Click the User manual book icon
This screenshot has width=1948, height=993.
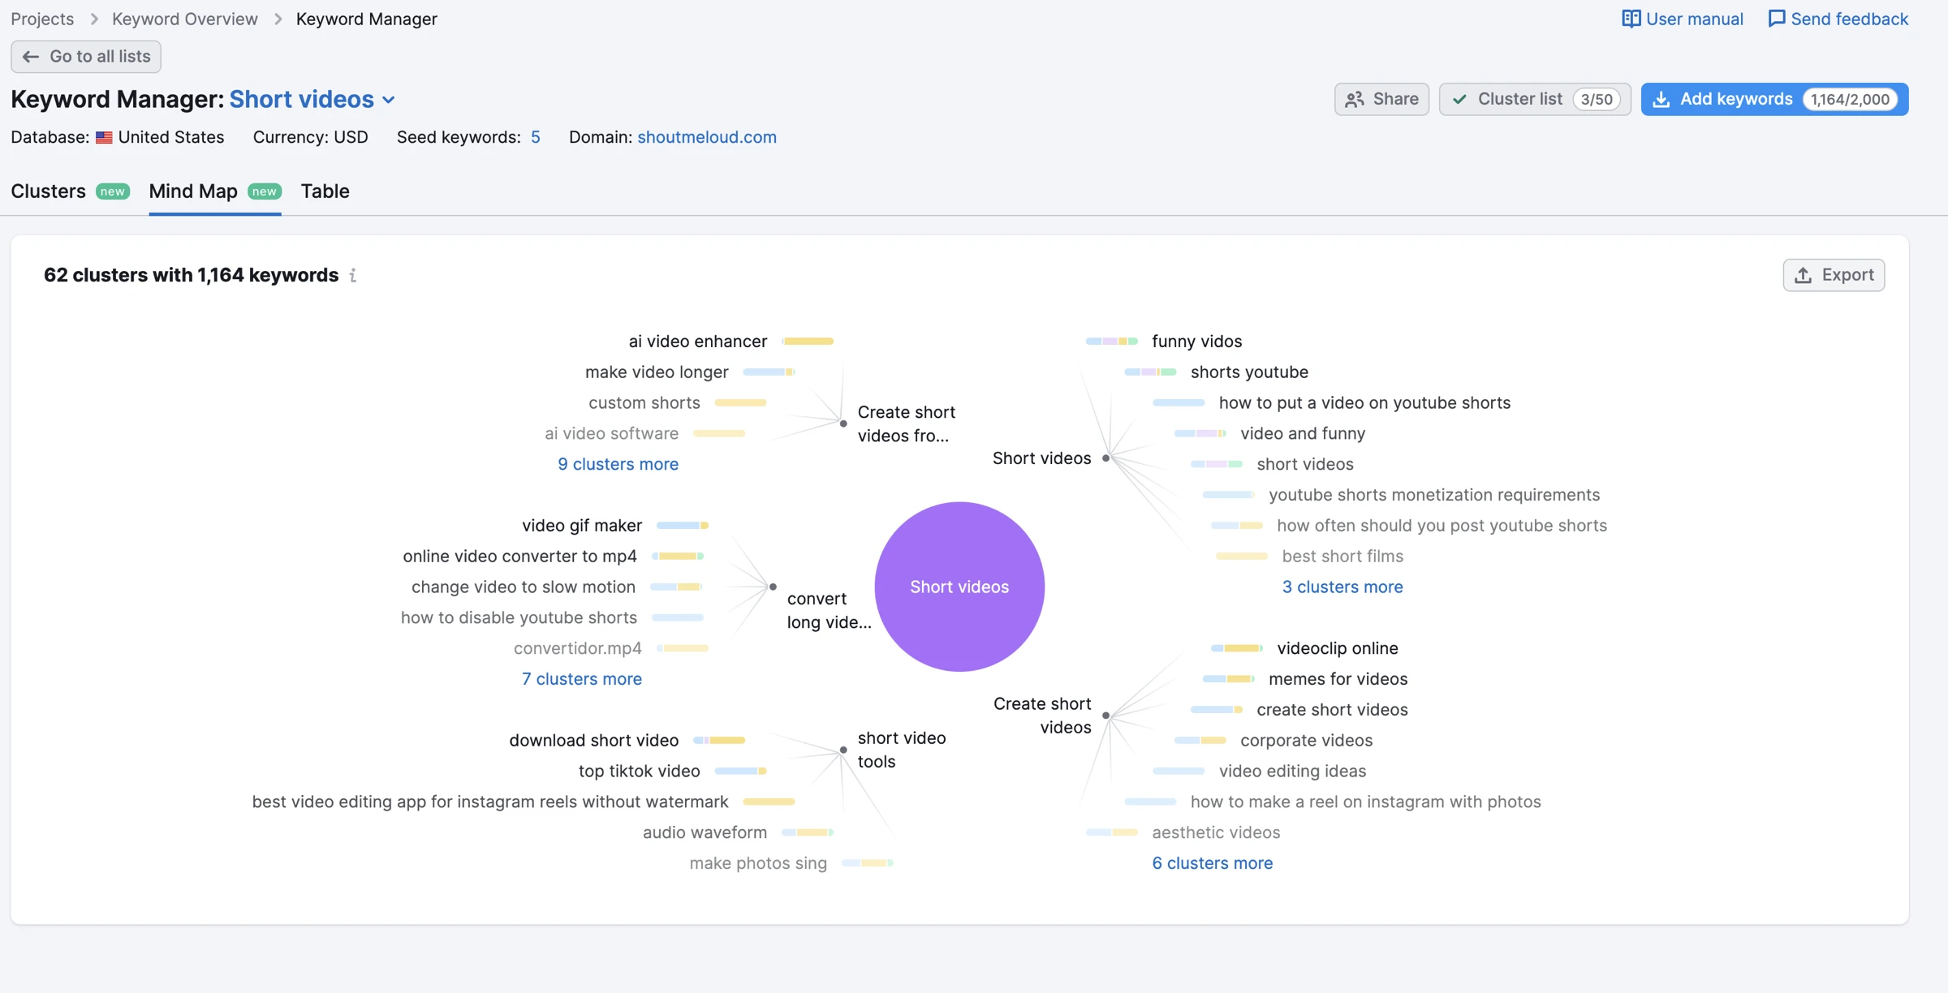1631,19
